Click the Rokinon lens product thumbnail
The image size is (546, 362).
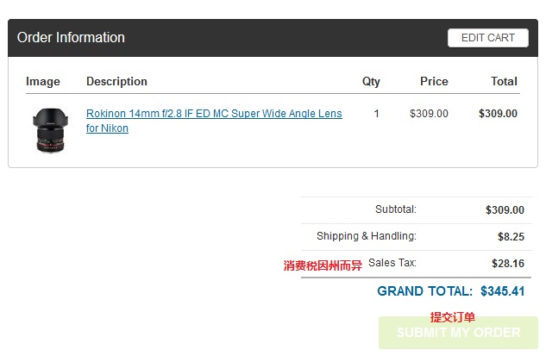tap(51, 130)
